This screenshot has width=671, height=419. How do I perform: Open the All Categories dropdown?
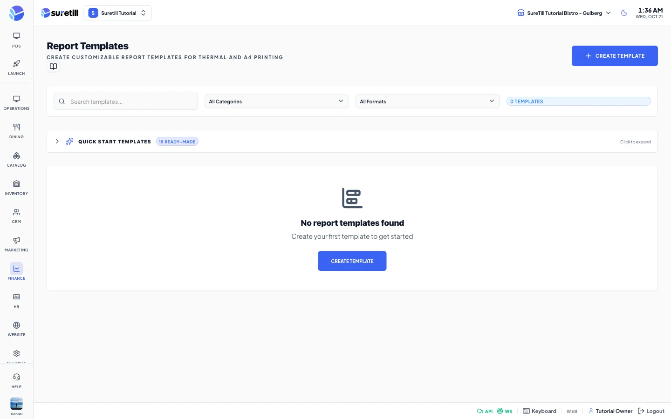(x=277, y=101)
